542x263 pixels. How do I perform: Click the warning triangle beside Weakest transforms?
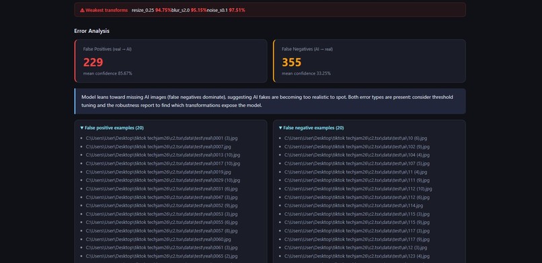82,10
